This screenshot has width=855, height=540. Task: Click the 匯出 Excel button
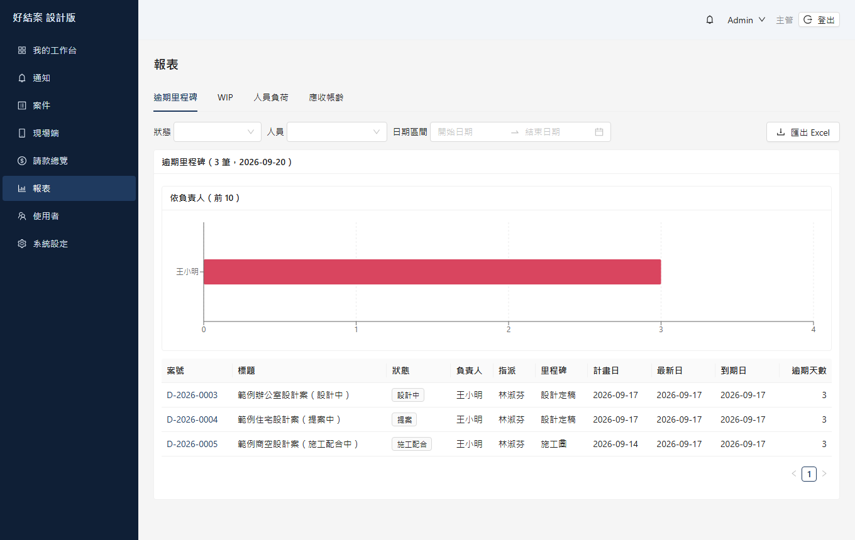(x=803, y=132)
